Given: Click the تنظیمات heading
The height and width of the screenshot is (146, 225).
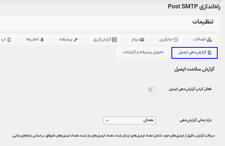Looking at the screenshot, I should click(x=203, y=22).
